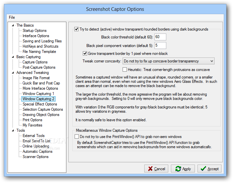Select Window Capturing 2 tree item
This screenshot has width=233, height=183.
tap(38, 99)
